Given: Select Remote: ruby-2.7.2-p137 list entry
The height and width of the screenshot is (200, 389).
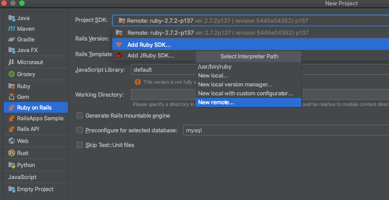Looking at the screenshot, I should point(250,33).
